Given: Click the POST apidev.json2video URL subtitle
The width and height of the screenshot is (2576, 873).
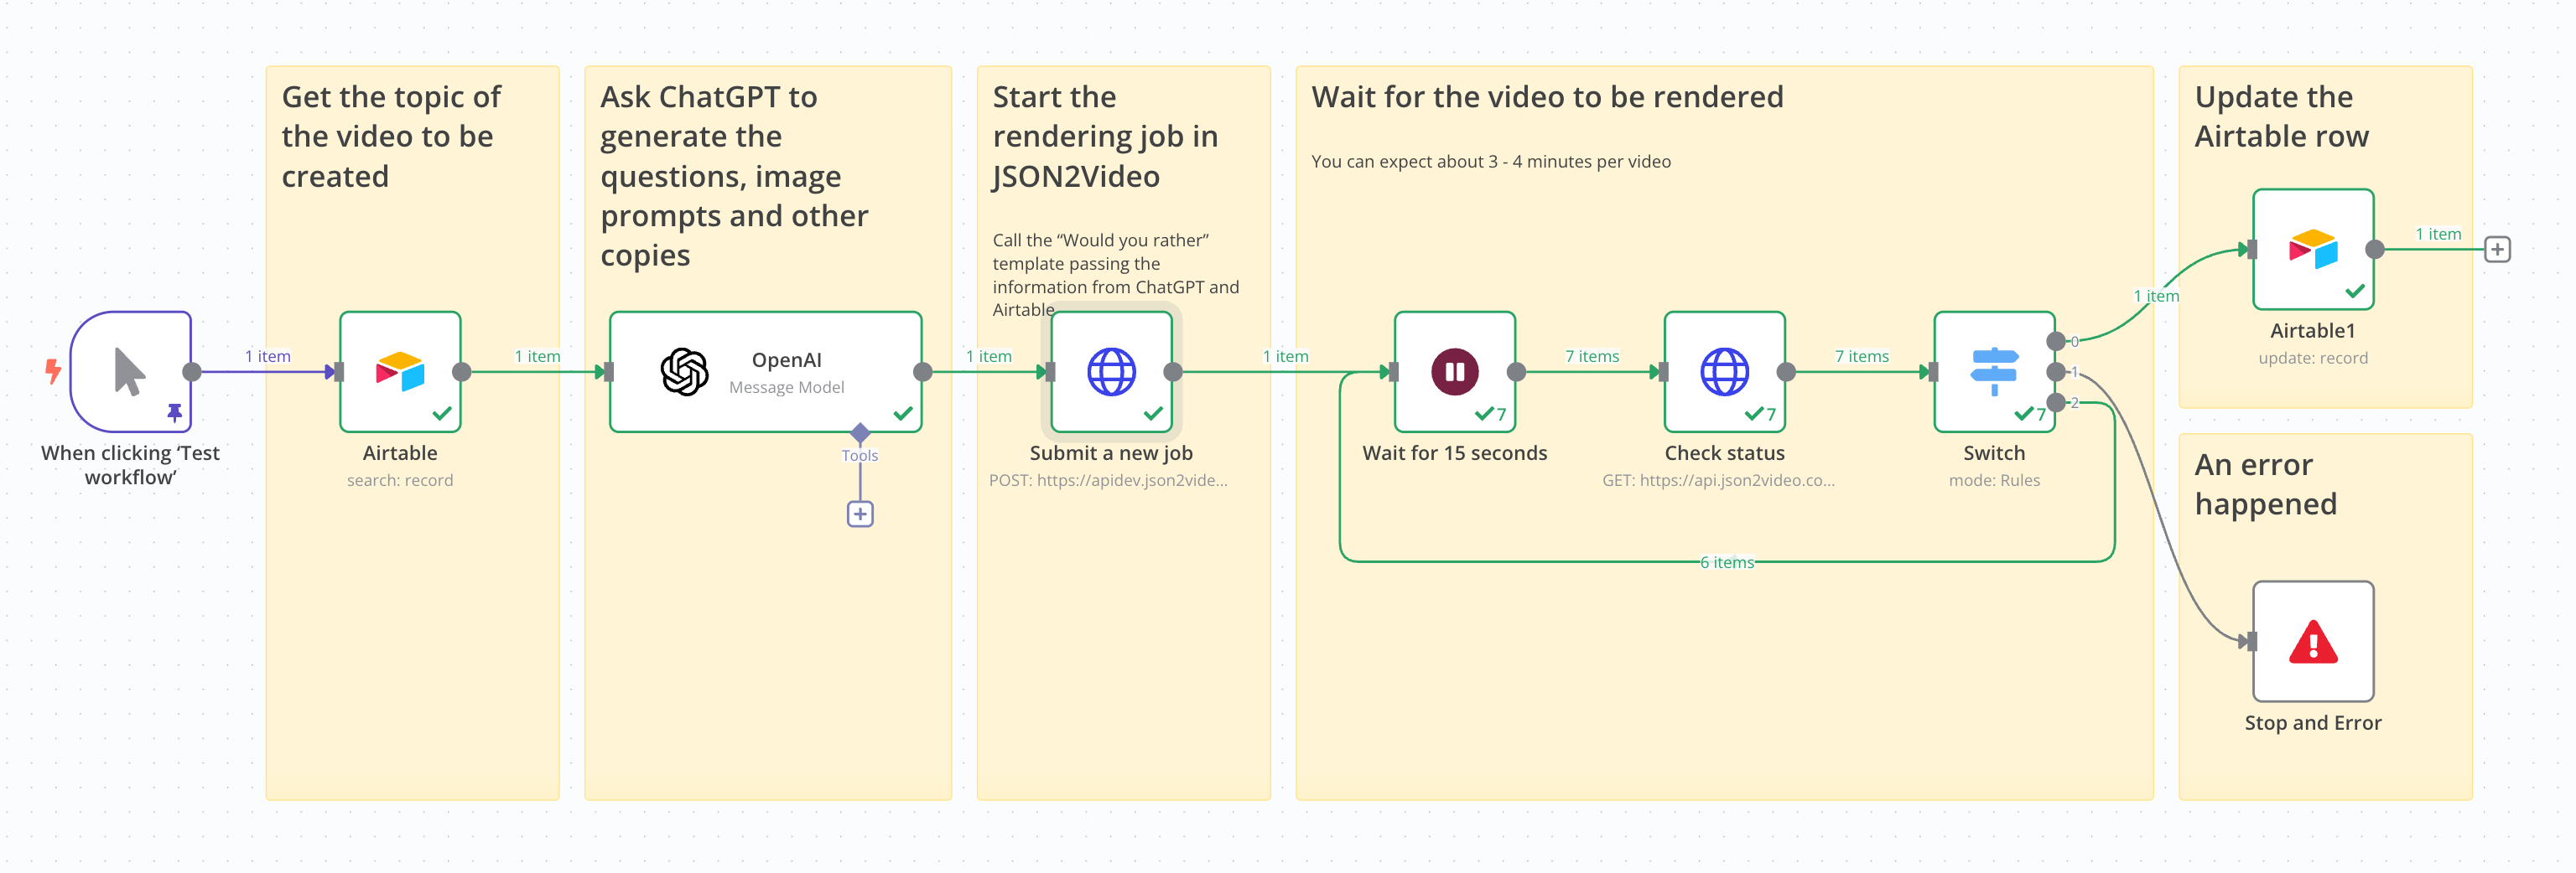Looking at the screenshot, I should pos(1108,480).
